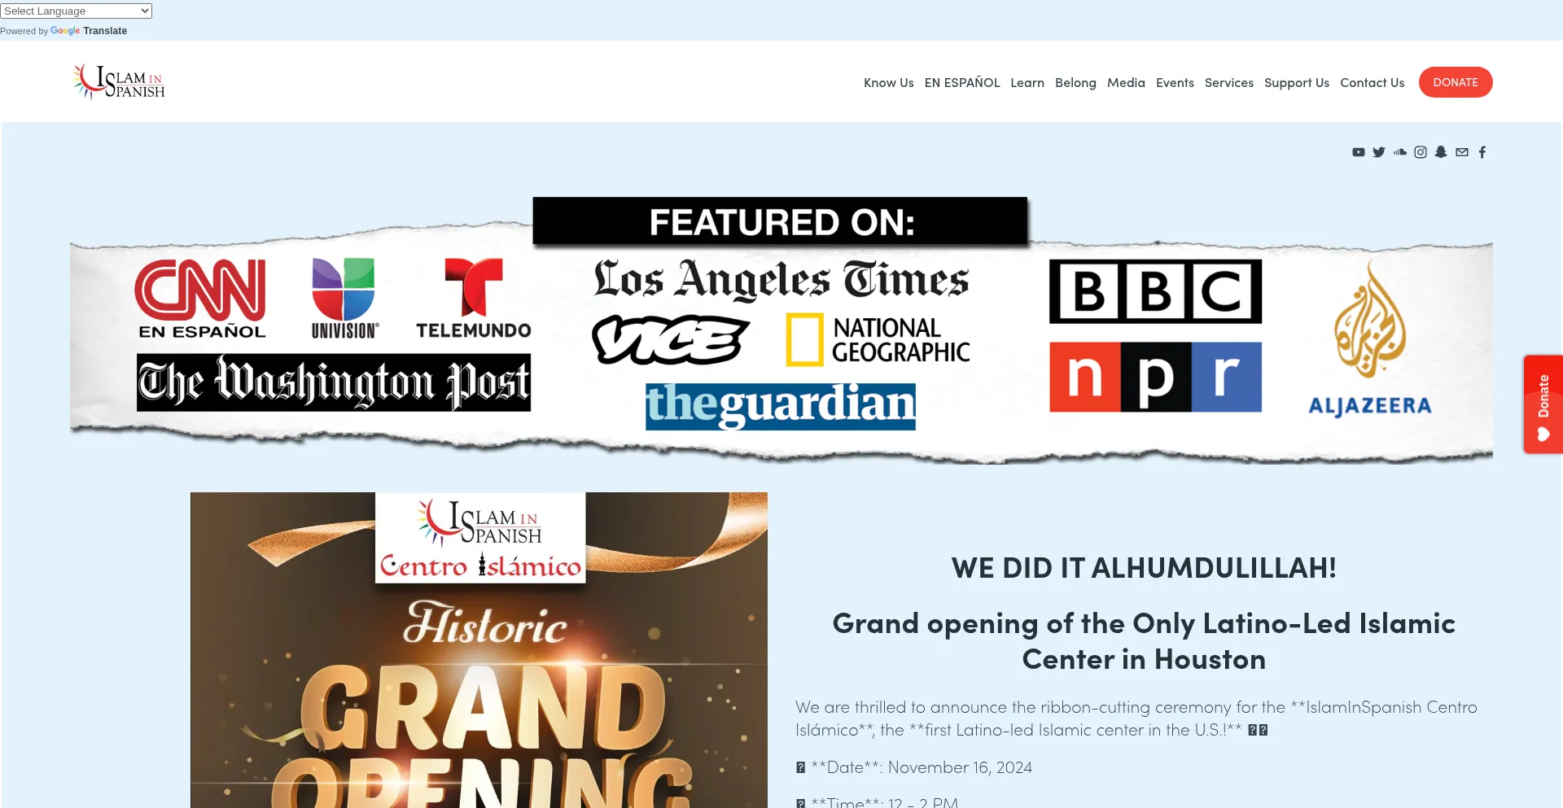Open the EN ESPAÑOL menu
The image size is (1563, 808).
tap(962, 83)
